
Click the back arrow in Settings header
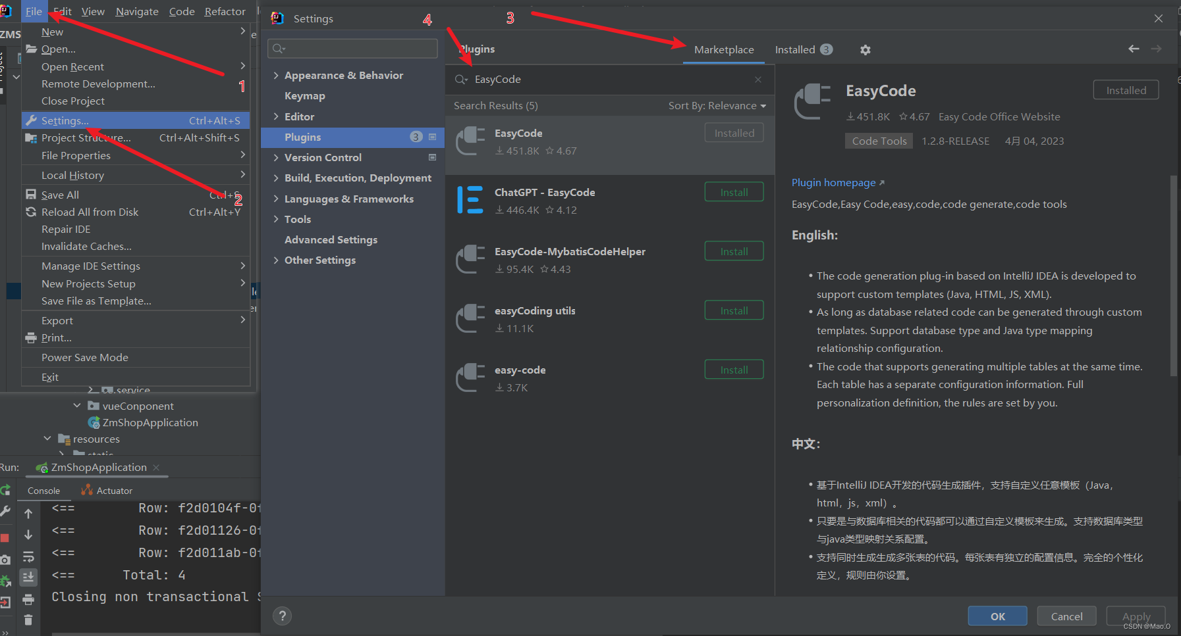(1134, 49)
